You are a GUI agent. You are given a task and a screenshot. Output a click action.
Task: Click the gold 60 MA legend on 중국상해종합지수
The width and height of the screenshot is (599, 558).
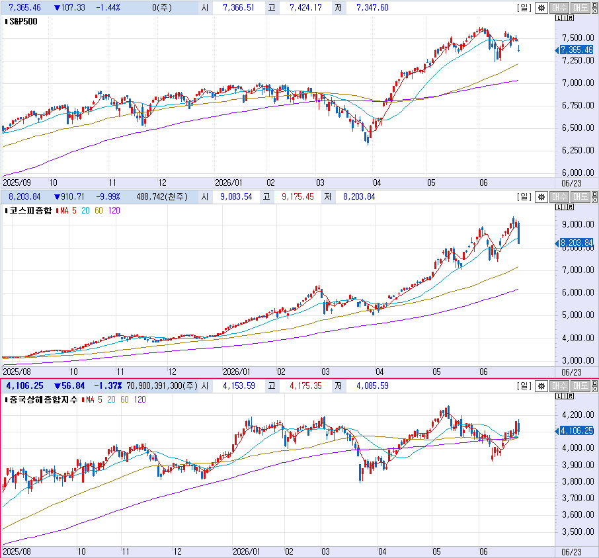pos(124,399)
